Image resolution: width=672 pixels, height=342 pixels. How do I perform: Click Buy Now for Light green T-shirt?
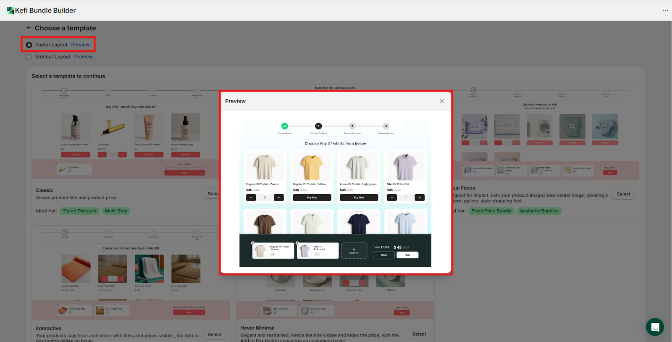[359, 197]
